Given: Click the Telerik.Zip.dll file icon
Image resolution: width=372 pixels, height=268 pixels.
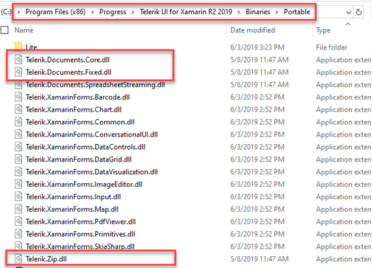Looking at the screenshot, I should click(19, 259).
